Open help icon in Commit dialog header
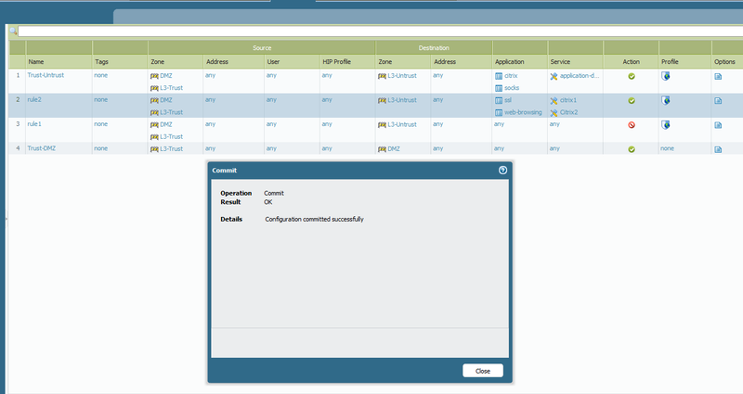 coord(502,171)
